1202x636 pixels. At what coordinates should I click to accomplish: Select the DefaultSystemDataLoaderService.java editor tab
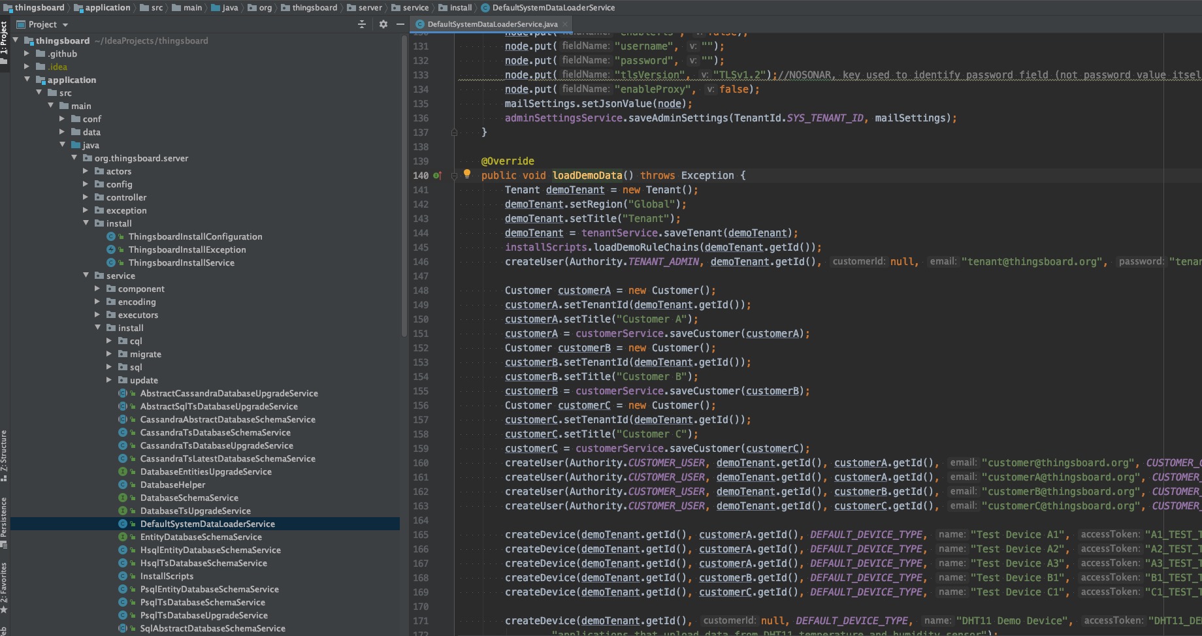(x=492, y=24)
